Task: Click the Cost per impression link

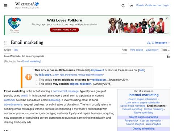Action: click(x=151, y=121)
